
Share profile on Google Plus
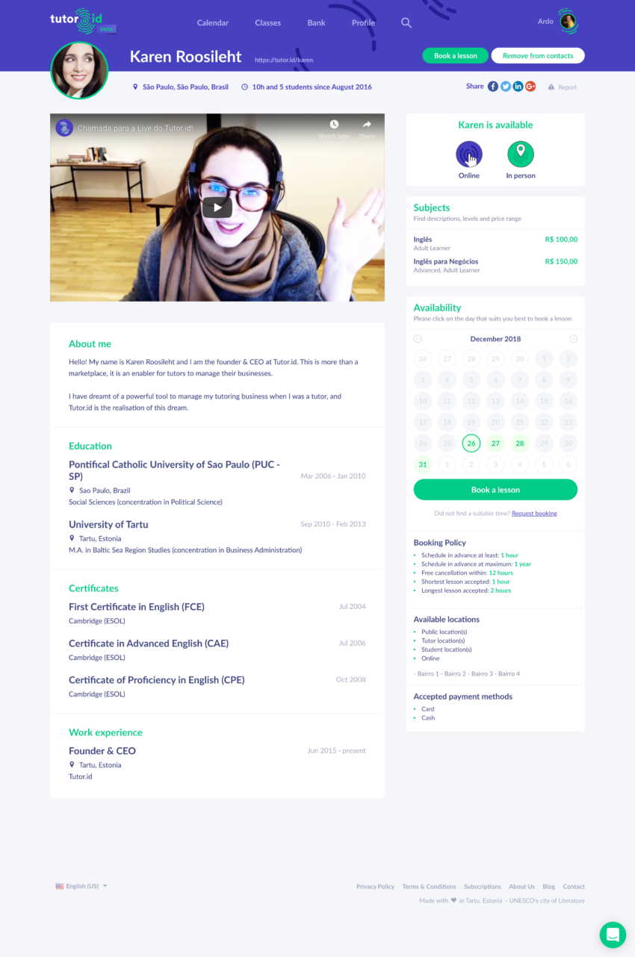click(530, 87)
